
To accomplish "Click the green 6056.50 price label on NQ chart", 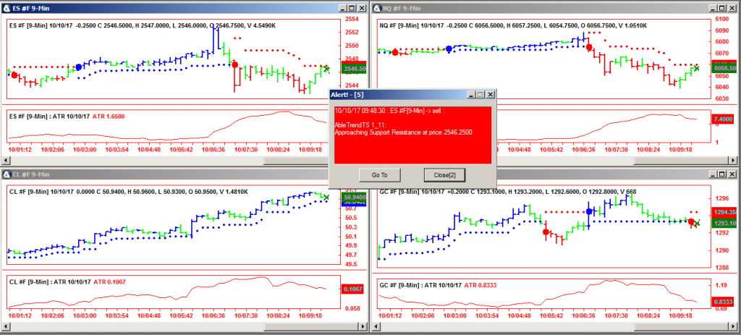I will click(724, 69).
